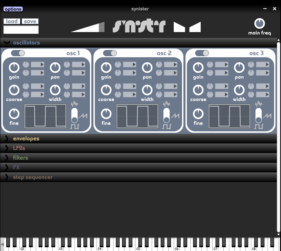This screenshot has width=281, height=251.
Task: Select the noise waveform icon in osc 1
Action: pos(75,104)
